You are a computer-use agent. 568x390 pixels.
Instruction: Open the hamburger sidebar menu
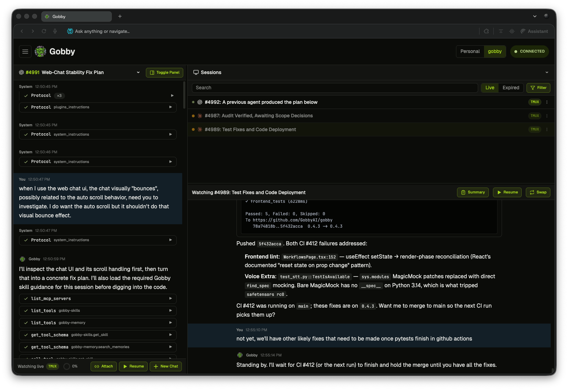pyautogui.click(x=25, y=52)
